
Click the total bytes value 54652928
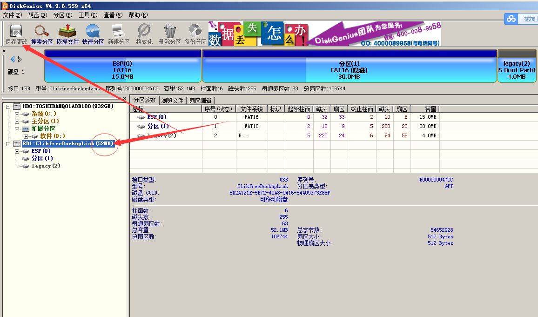click(x=442, y=230)
